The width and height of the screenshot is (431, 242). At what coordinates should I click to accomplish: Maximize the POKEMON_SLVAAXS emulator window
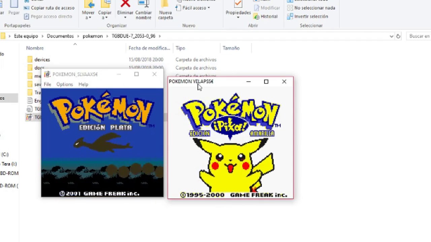click(x=136, y=74)
